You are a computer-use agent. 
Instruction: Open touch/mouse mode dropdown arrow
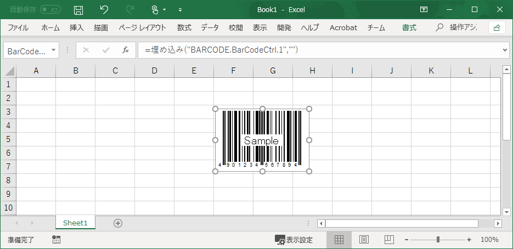coord(164,10)
